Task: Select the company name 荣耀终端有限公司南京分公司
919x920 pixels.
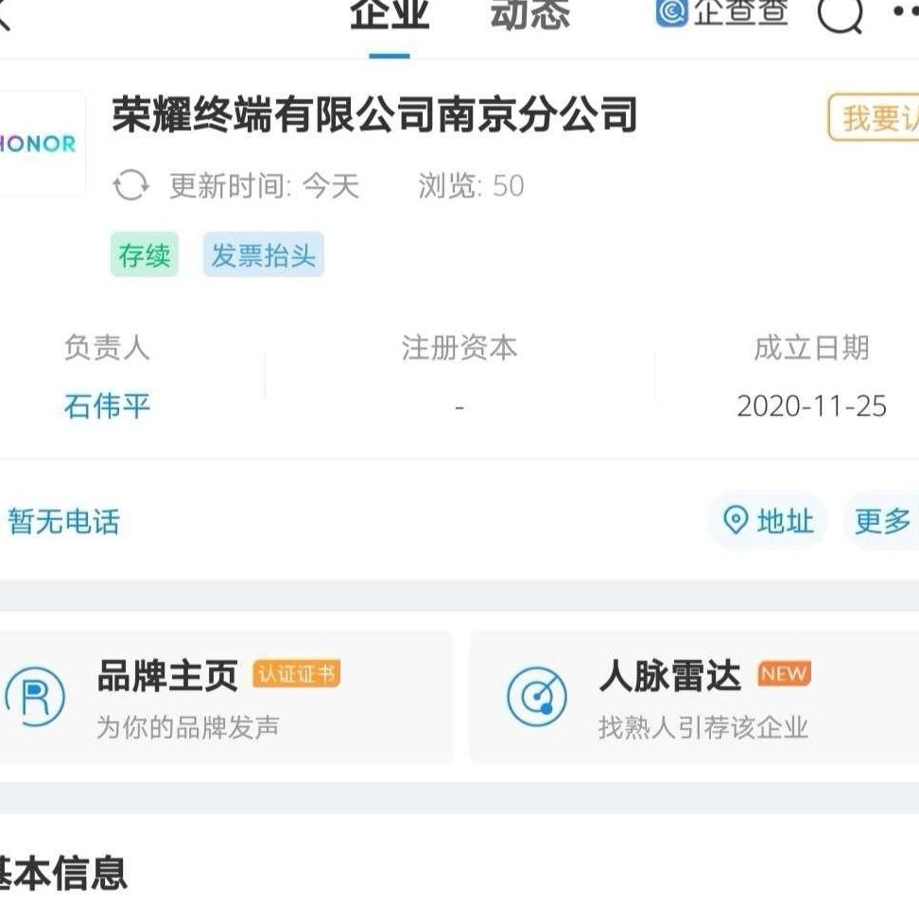Action: (x=374, y=113)
